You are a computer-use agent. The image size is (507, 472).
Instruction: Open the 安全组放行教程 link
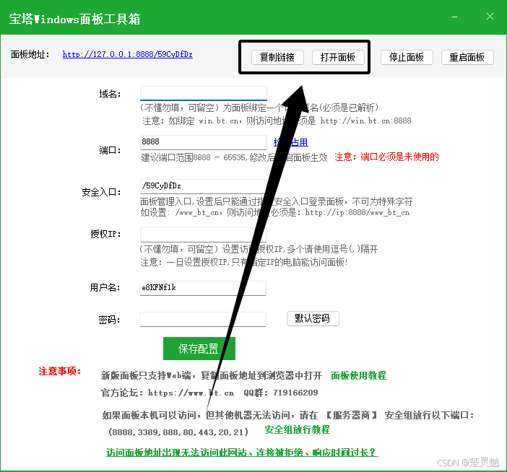pyautogui.click(x=297, y=429)
